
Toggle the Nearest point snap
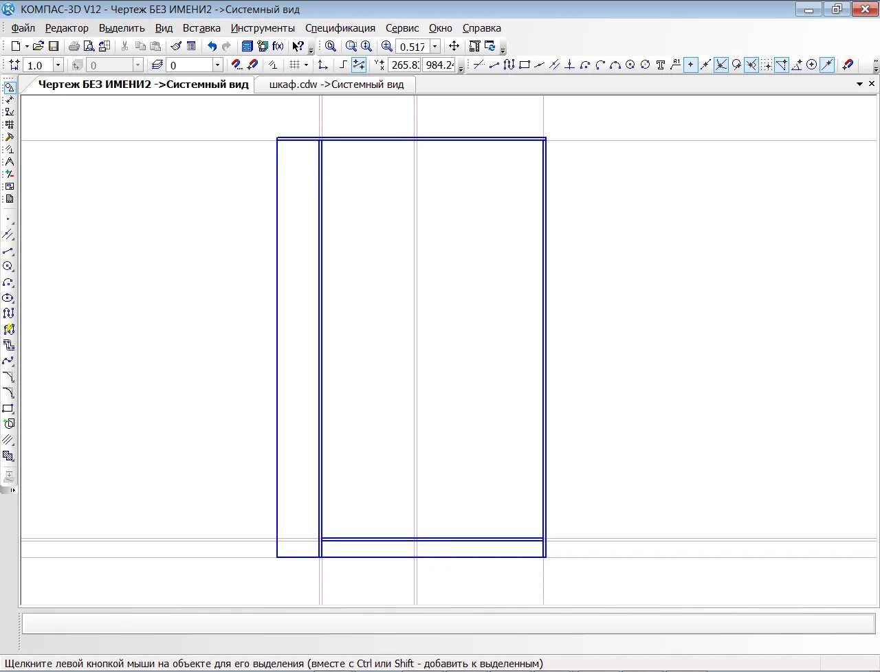pyautogui.click(x=691, y=65)
